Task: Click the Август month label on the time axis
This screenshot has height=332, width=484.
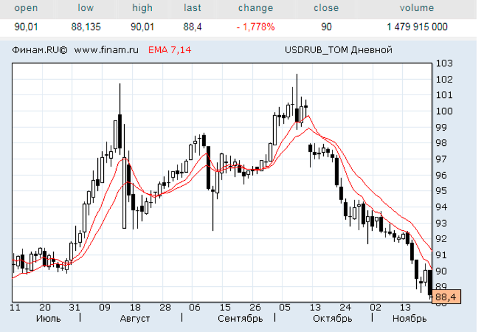Action: 134,318
